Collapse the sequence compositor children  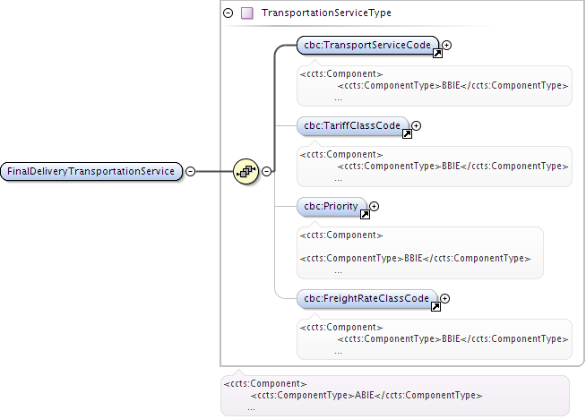tap(266, 171)
